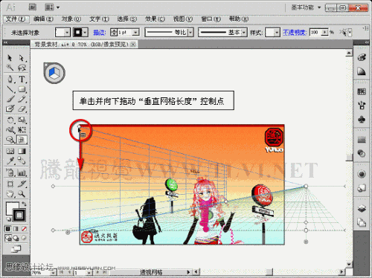Image resolution: width=372 pixels, height=278 pixels.
Task: Select the Scale tool
Action: coord(22,120)
